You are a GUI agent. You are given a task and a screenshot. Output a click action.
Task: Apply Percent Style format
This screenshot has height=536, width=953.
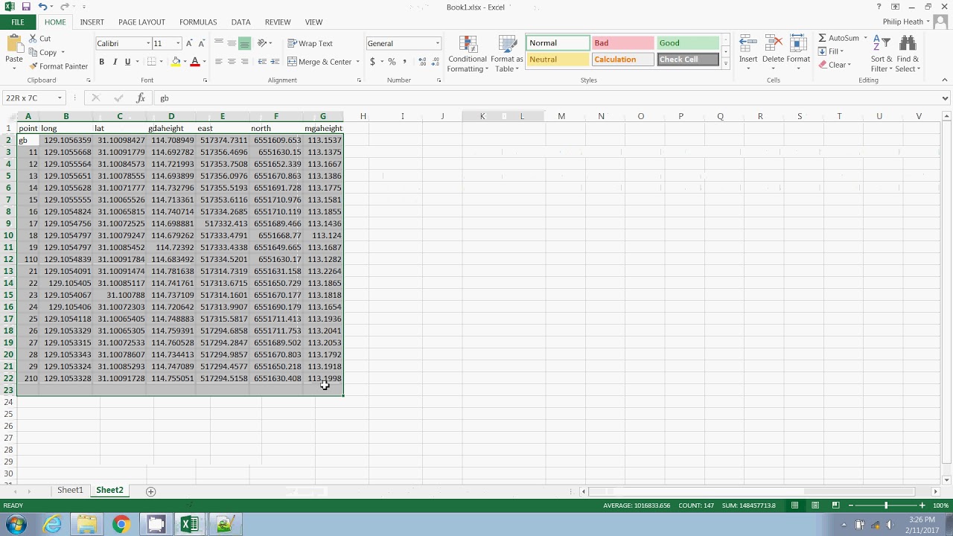pos(392,62)
